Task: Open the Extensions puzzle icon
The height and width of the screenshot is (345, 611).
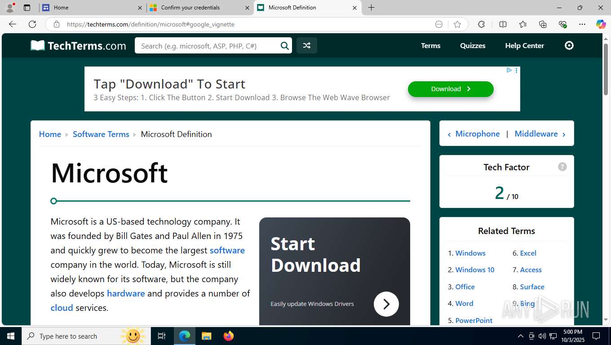Action: [x=481, y=24]
